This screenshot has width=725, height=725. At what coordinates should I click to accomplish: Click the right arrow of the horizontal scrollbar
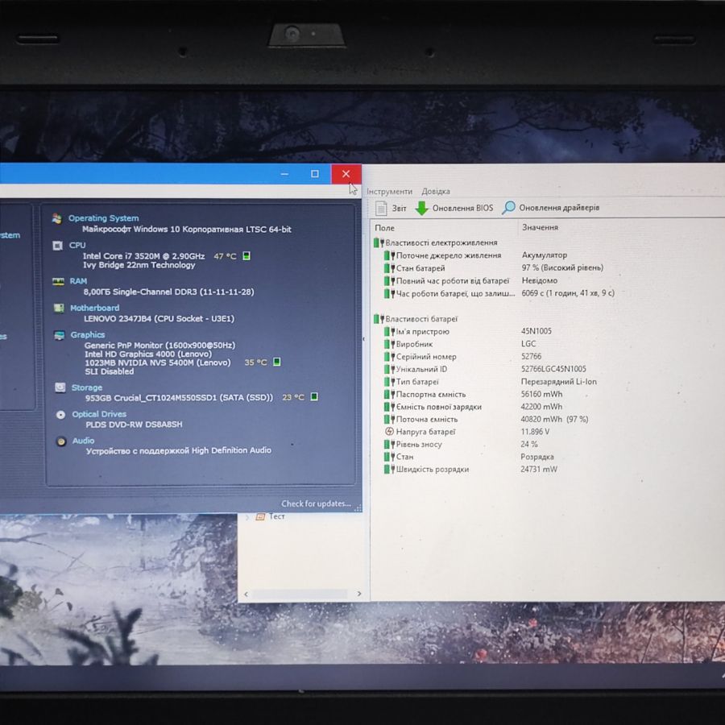click(359, 594)
